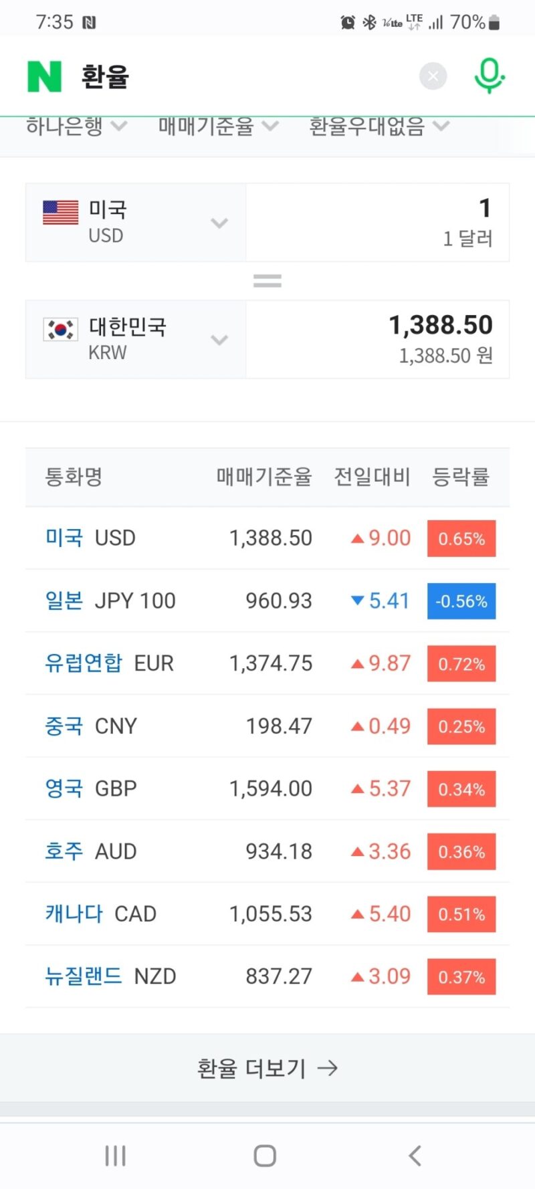Tap the South Korea flag icon
Image resolution: width=535 pixels, height=1189 pixels.
(60, 330)
